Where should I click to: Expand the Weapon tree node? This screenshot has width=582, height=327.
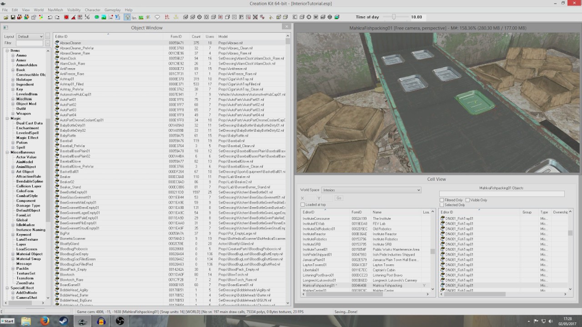coord(13,114)
